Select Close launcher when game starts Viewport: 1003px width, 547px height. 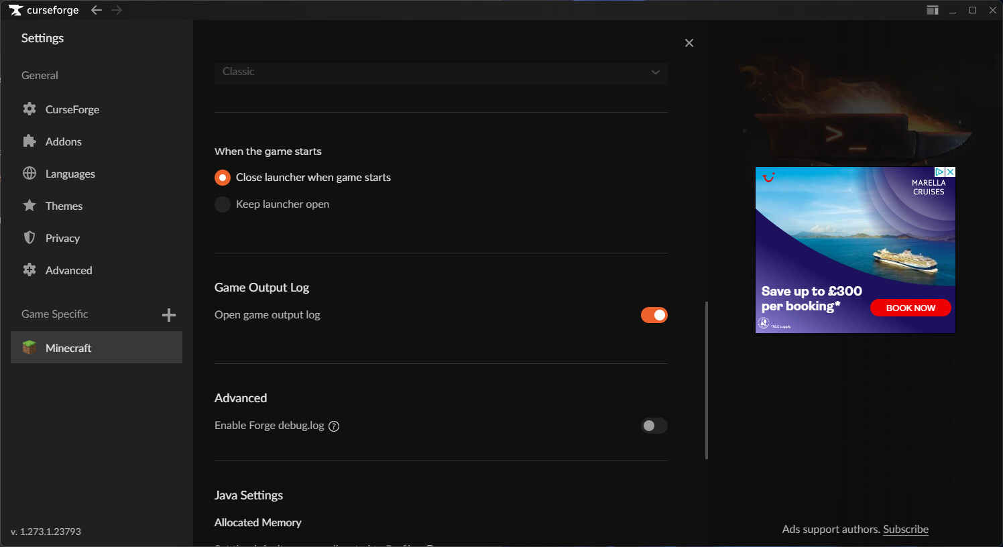pos(223,178)
